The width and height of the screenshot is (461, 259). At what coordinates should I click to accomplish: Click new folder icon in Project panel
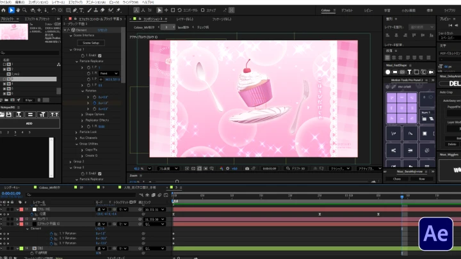tap(6, 100)
